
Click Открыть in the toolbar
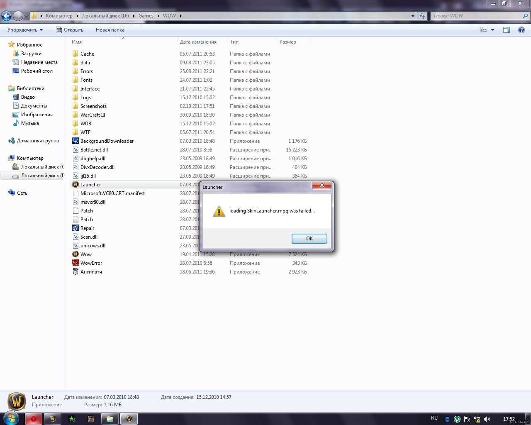pyautogui.click(x=70, y=30)
